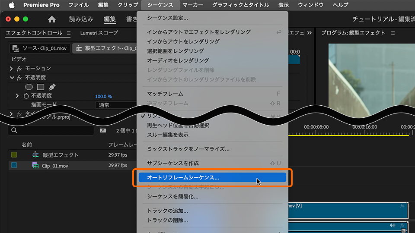
Task: Click the 100.0 % opacity value
Action: (103, 96)
